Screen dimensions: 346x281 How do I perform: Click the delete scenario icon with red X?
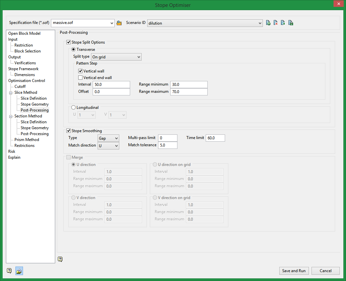[276, 23]
